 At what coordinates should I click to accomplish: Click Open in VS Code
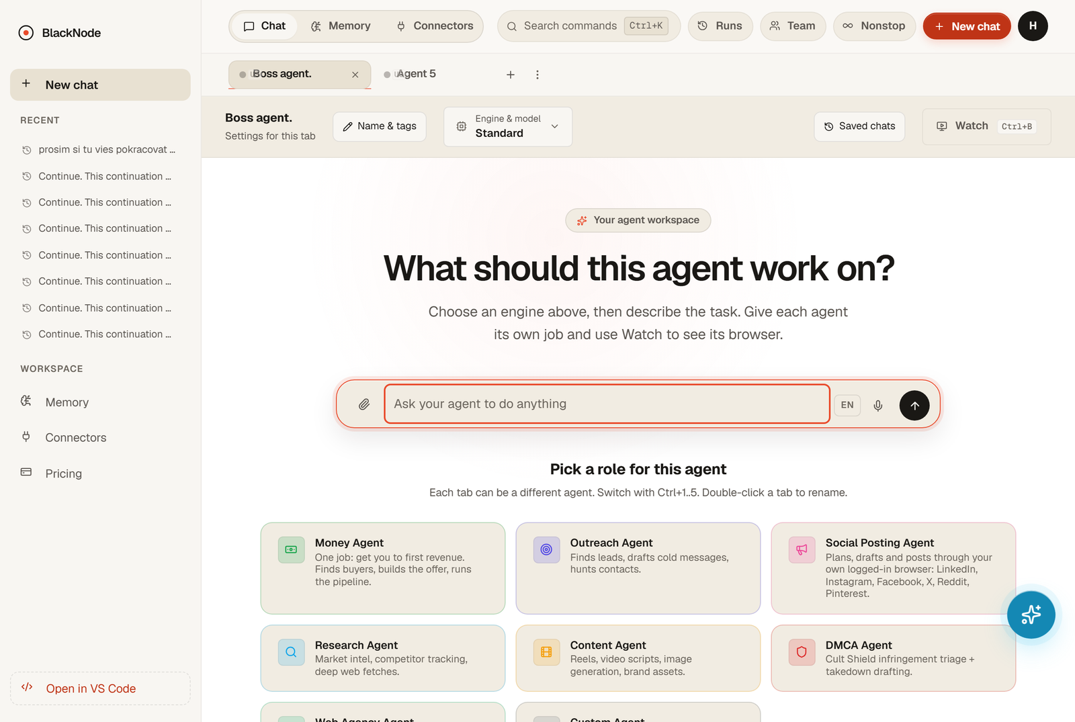click(100, 688)
